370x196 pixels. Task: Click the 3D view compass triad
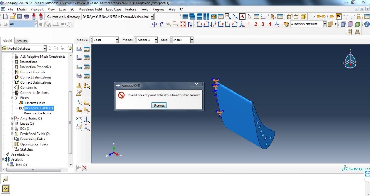point(350,59)
